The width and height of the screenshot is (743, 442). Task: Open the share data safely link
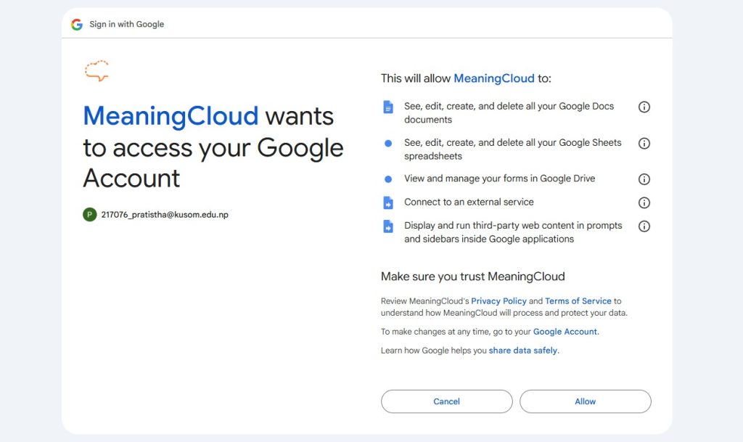coord(523,351)
